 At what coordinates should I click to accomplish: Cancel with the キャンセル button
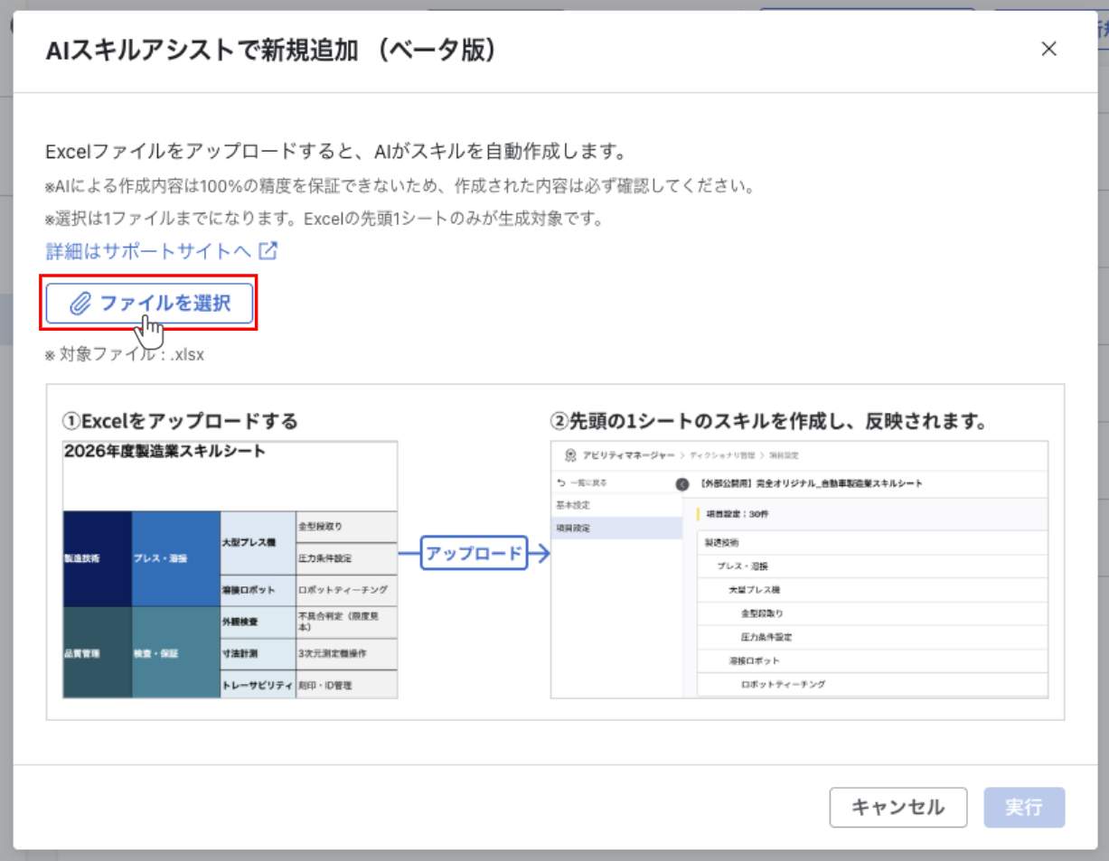898,807
